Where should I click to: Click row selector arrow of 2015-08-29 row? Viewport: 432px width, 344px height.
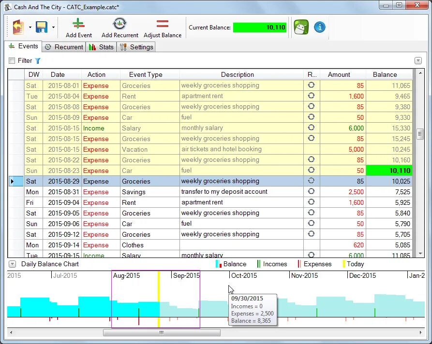pyautogui.click(x=16, y=181)
